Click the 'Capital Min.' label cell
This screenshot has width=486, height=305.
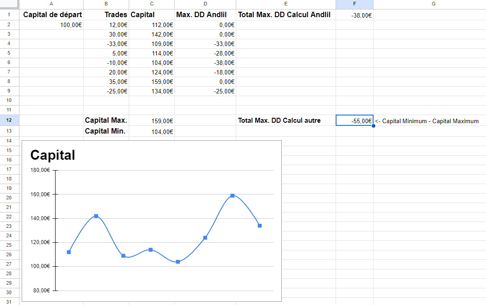(x=105, y=131)
